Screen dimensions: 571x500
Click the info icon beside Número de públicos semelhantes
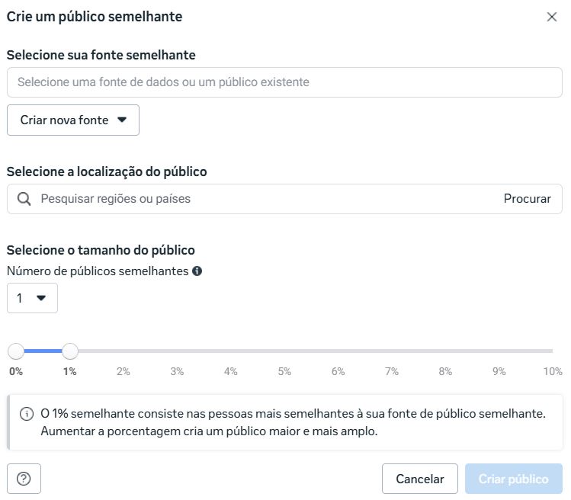tap(197, 271)
